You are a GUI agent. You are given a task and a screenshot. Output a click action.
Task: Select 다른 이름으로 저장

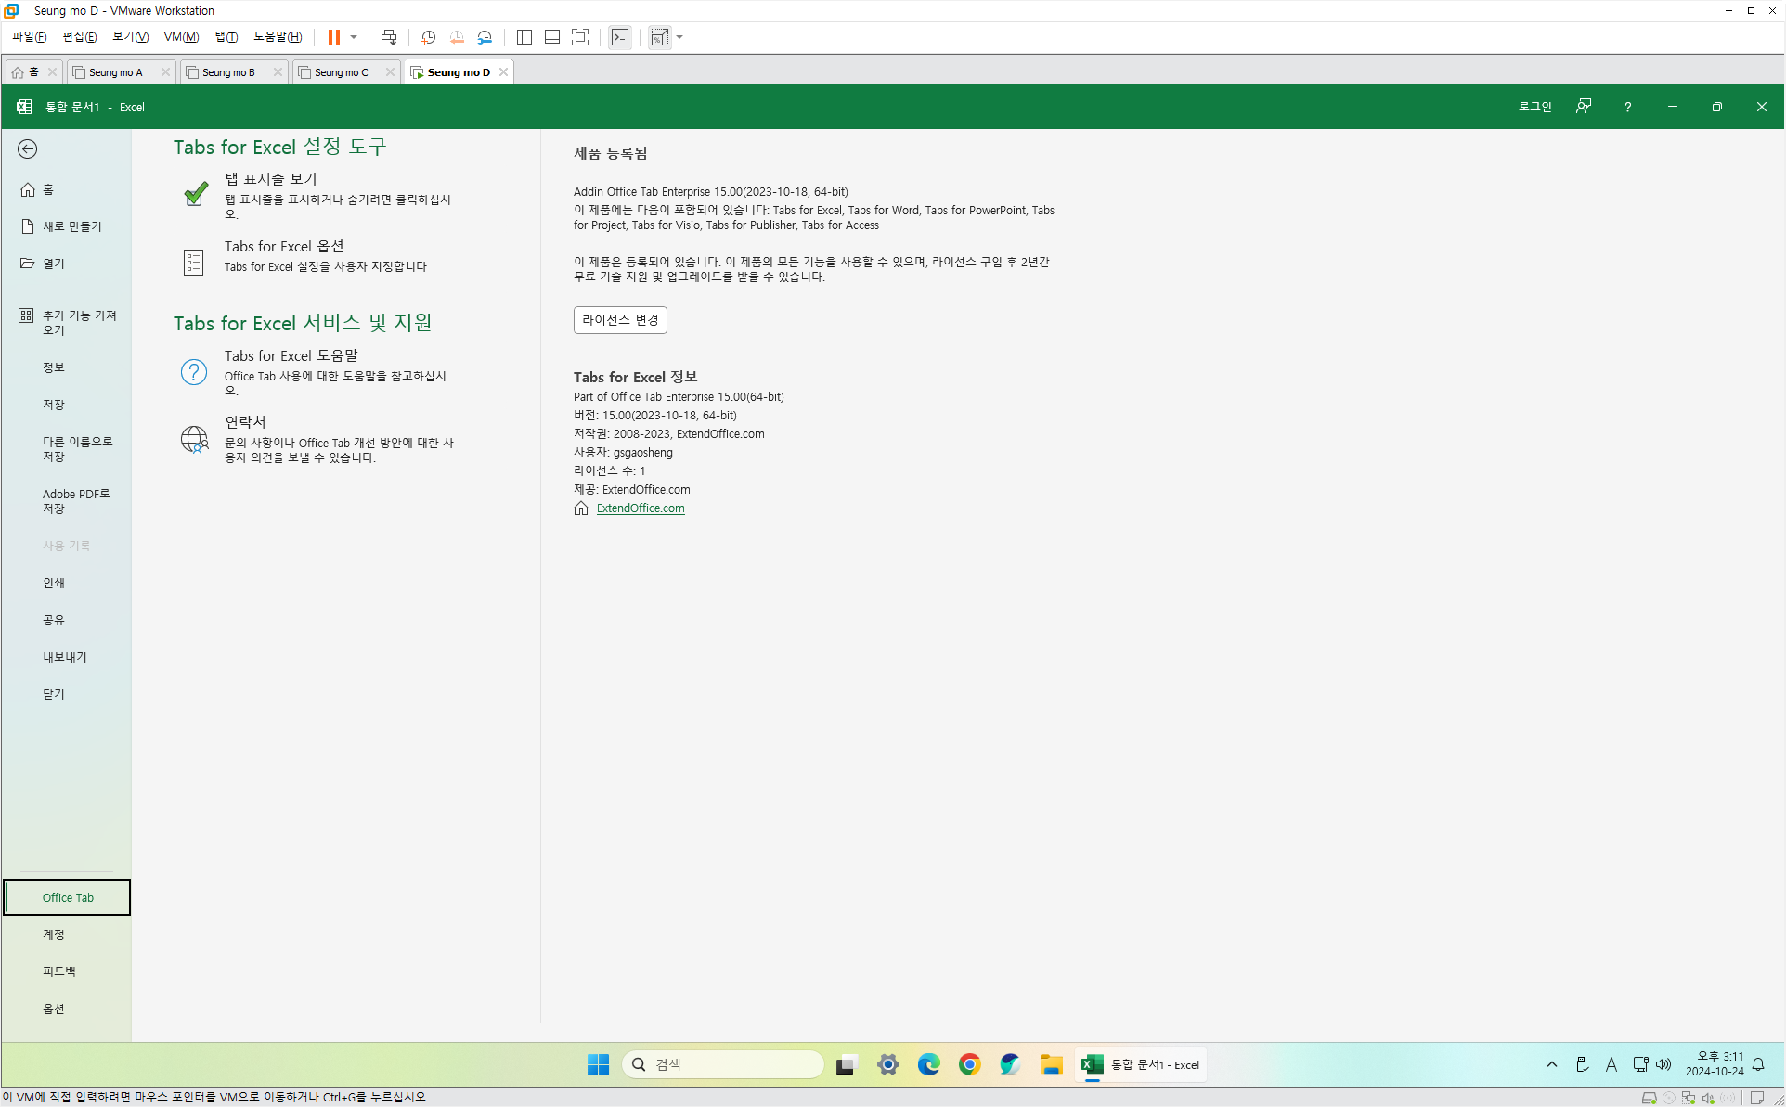point(66,449)
